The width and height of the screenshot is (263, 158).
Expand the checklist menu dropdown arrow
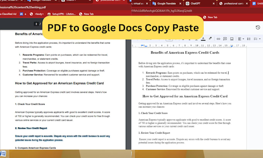(x=260, y=39)
